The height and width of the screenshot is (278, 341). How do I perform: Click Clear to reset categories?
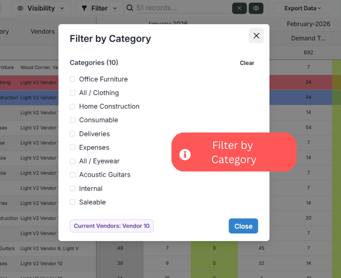[x=247, y=63]
